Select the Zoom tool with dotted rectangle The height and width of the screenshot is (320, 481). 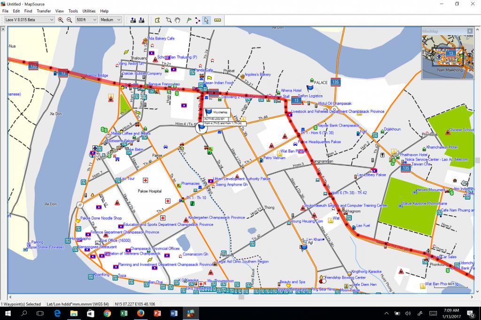[169, 20]
